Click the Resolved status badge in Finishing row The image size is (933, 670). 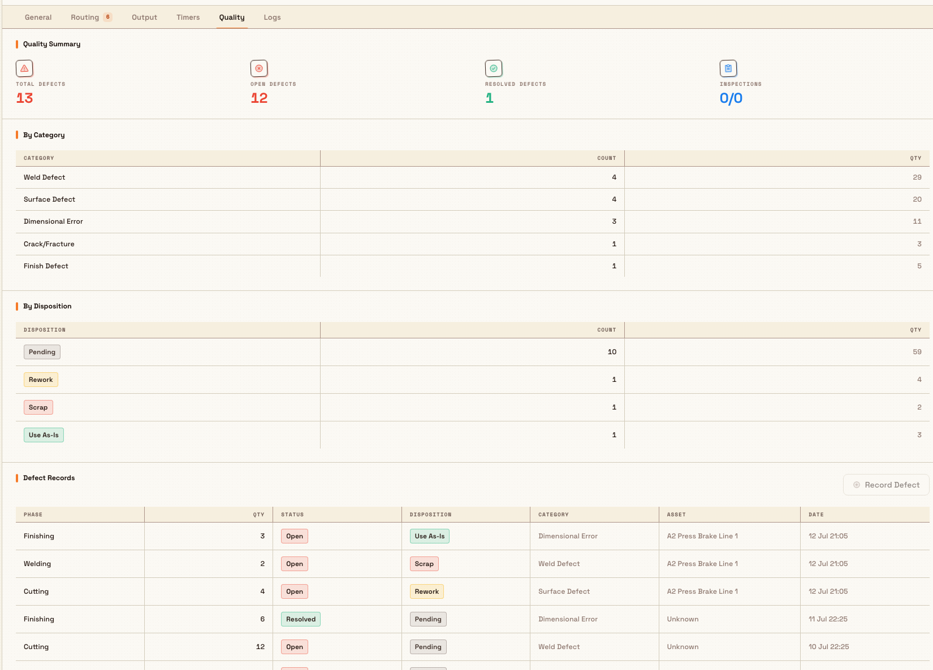[301, 619]
